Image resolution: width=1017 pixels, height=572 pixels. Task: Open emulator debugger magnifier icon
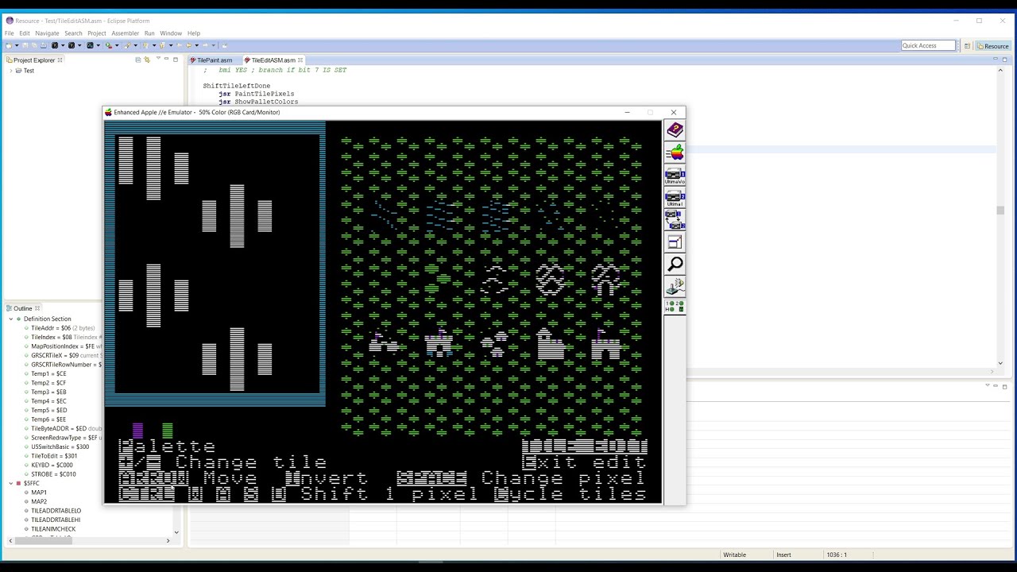point(675,265)
